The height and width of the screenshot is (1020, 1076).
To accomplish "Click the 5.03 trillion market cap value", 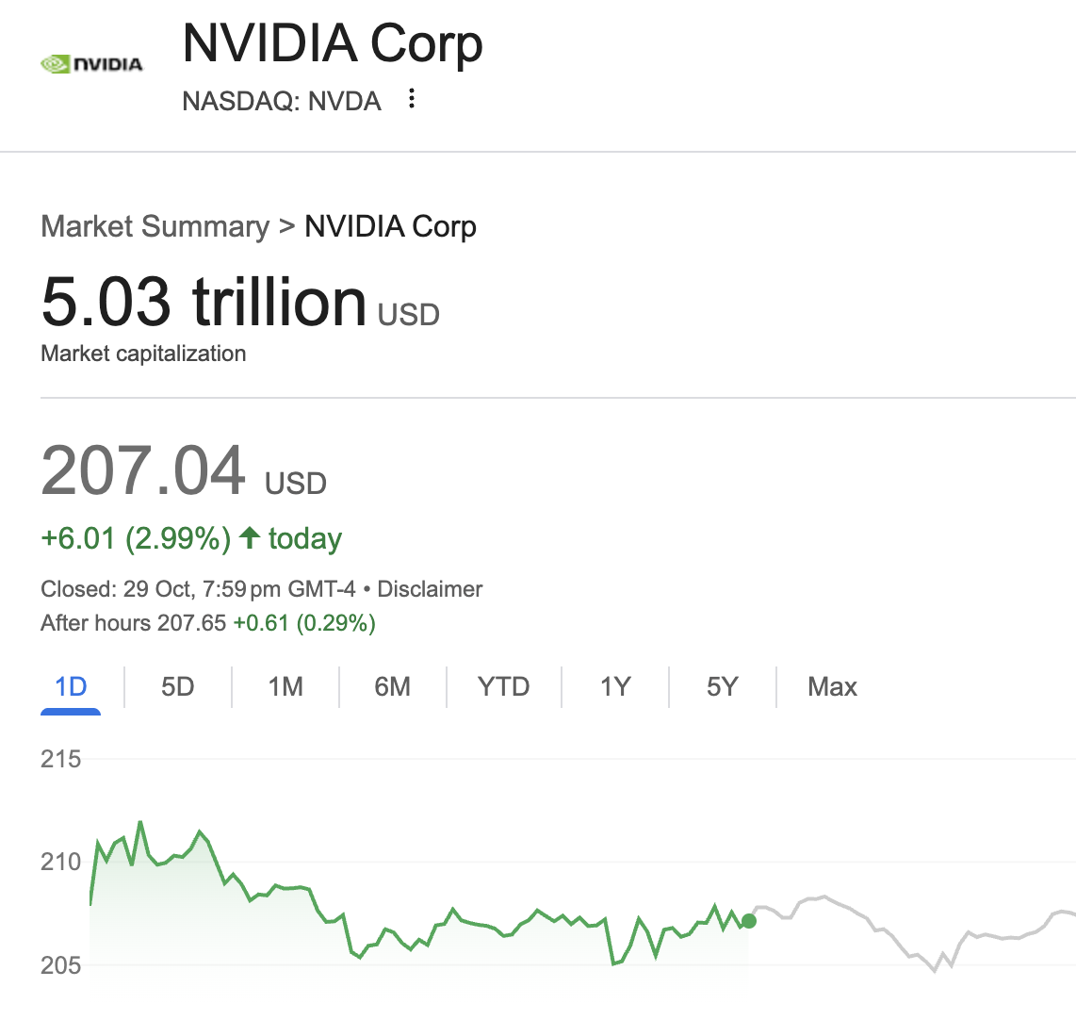I will tap(204, 302).
